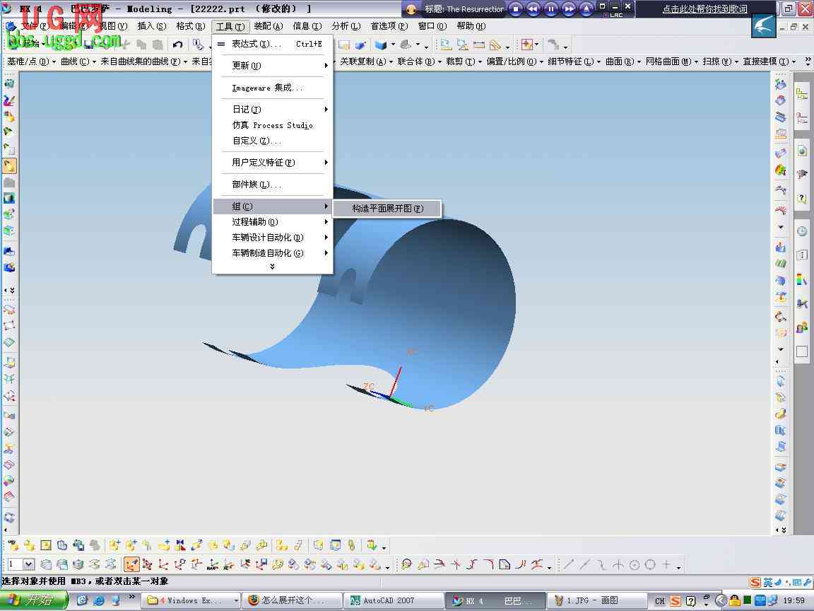This screenshot has width=814, height=611.
Task: Click the 开始 Start button
Action: pyautogui.click(x=33, y=600)
